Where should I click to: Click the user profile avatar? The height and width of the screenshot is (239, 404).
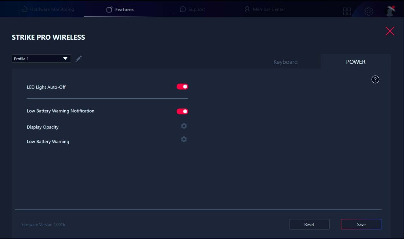coord(390,11)
